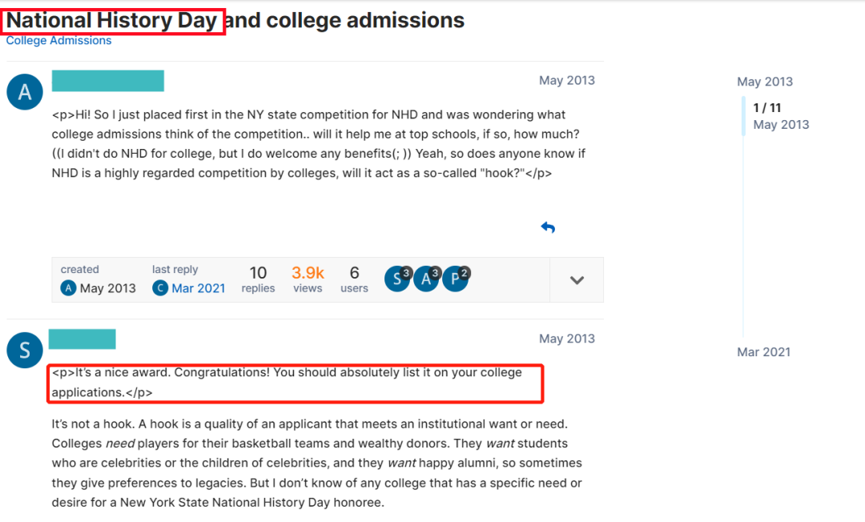Click small "C" avatar under "last reply"
Viewport: 865px width, 522px height.
[160, 288]
